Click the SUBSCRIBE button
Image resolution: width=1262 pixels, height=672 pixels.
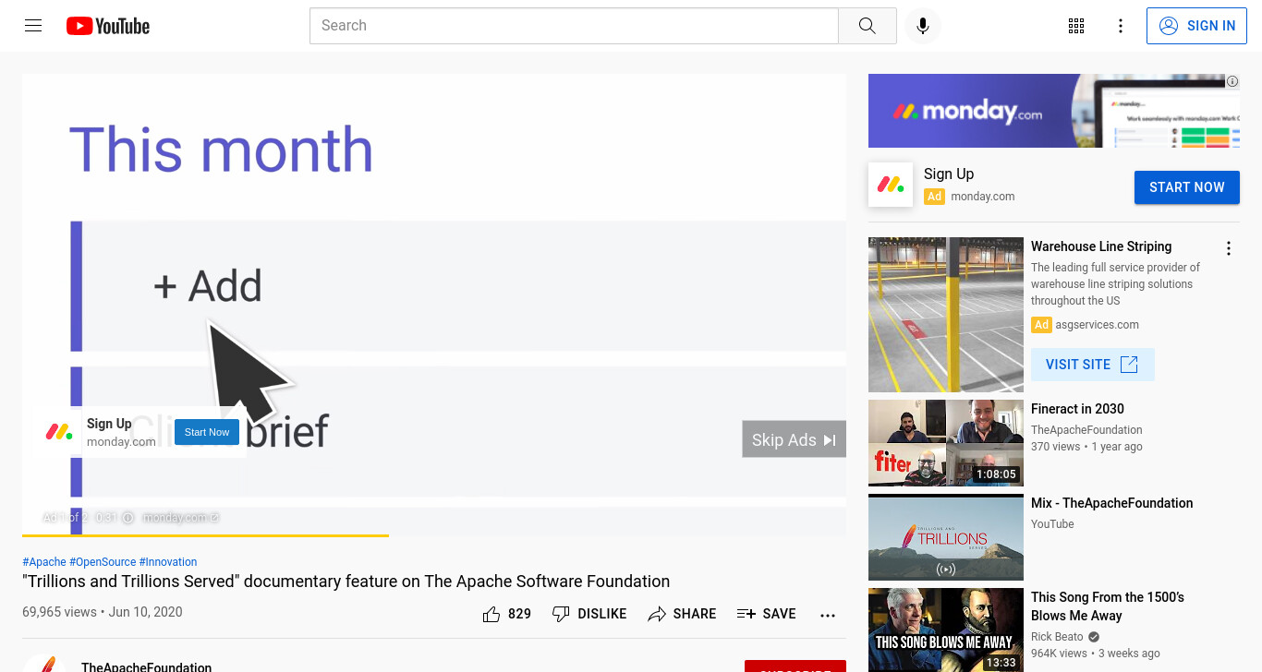(x=795, y=666)
